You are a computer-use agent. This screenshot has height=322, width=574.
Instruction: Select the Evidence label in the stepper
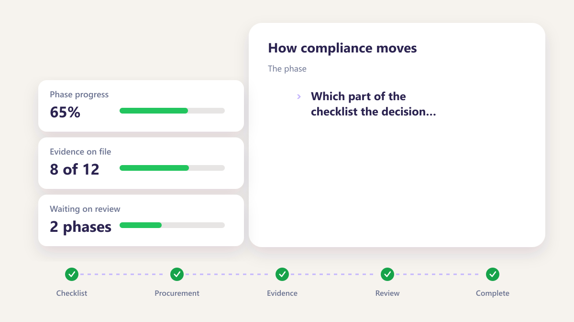[282, 293]
